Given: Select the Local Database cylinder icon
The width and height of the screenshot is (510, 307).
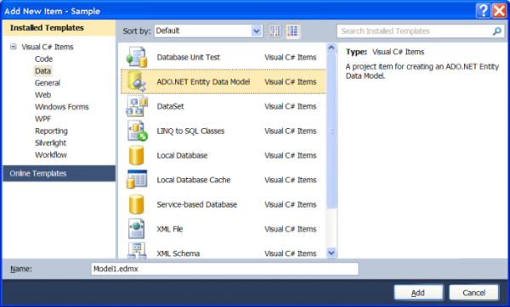Looking at the screenshot, I should point(136,155).
